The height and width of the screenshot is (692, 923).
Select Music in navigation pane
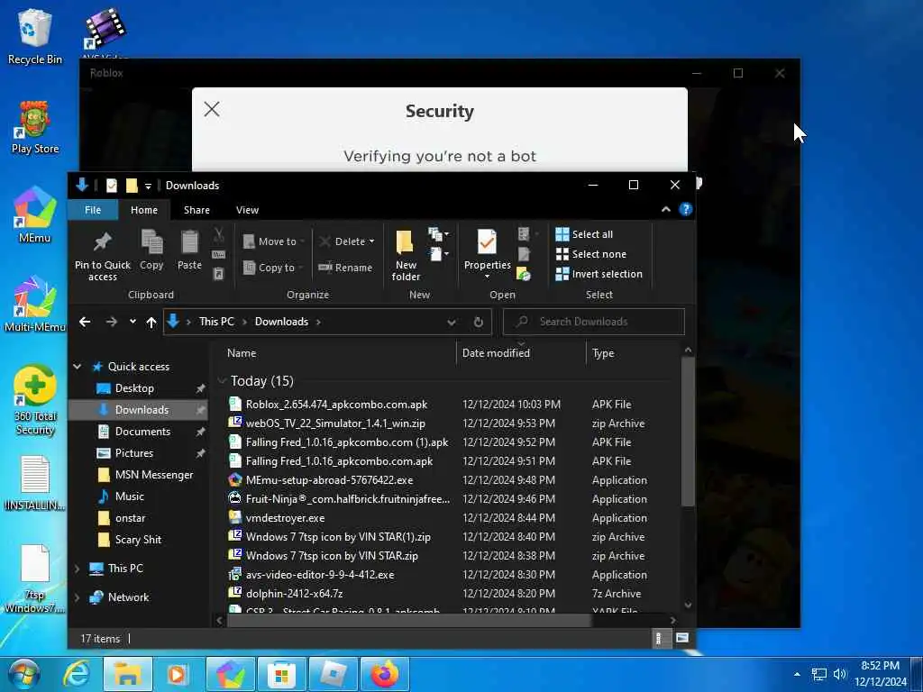[x=129, y=496]
